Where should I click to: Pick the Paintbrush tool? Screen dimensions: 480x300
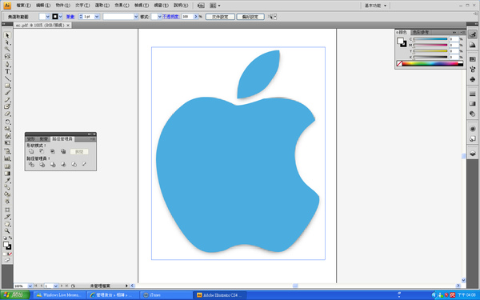[x=7, y=93]
